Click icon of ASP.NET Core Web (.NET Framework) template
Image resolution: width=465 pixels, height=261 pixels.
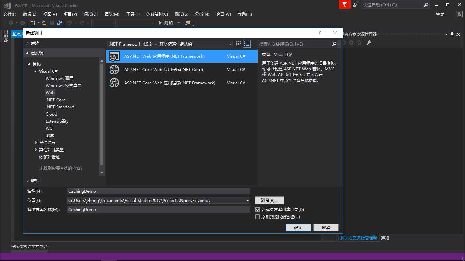pyautogui.click(x=114, y=83)
